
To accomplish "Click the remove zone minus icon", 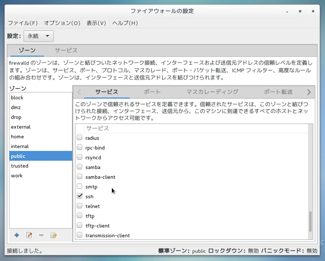I will [x=41, y=235].
